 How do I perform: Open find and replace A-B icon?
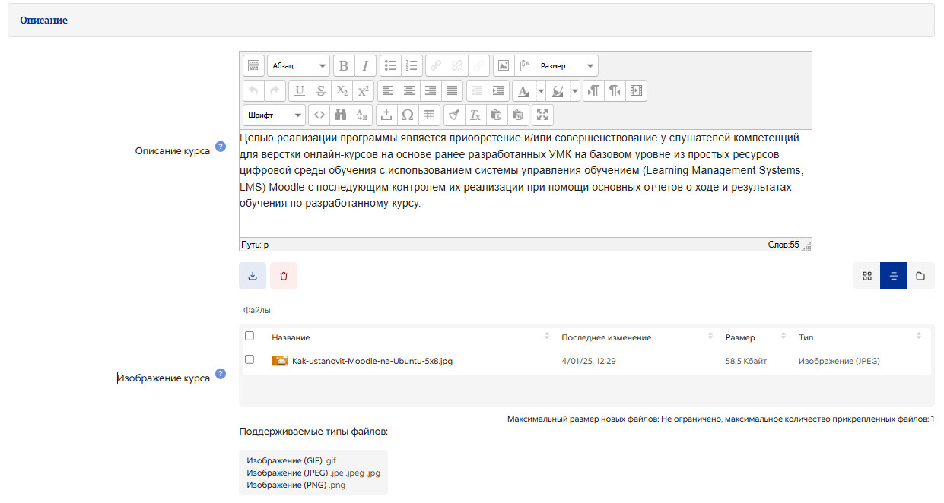(362, 115)
